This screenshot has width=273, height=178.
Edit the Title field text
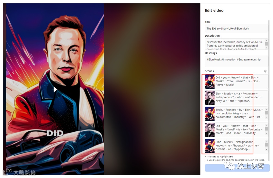click(x=236, y=29)
